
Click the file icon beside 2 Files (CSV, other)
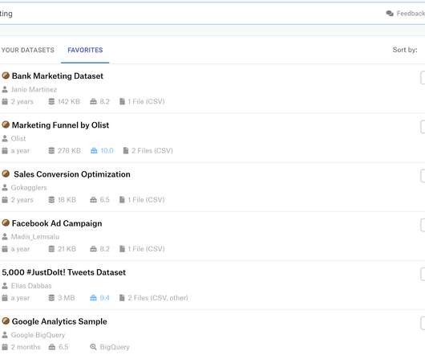(x=122, y=298)
